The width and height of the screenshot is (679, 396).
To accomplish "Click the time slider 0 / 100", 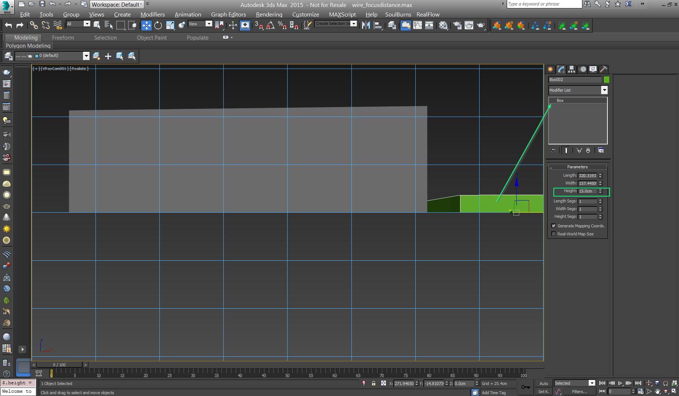I will 59,365.
